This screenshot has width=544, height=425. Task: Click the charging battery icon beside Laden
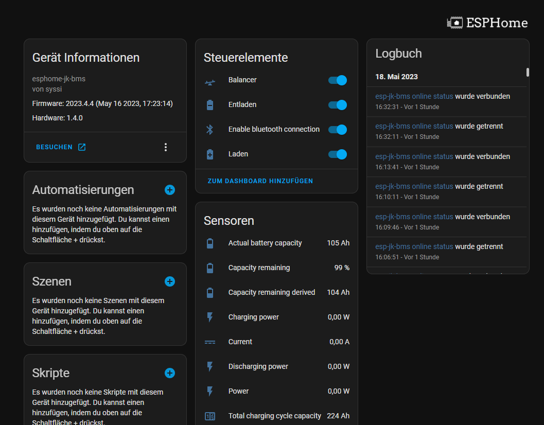point(210,154)
